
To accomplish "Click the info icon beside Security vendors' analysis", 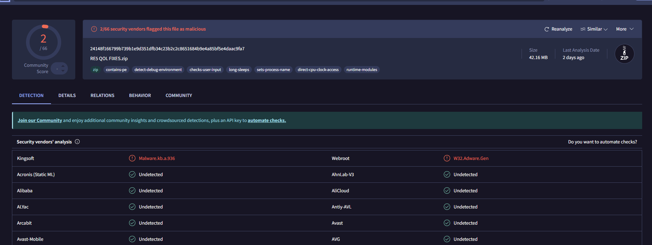I will (x=77, y=142).
